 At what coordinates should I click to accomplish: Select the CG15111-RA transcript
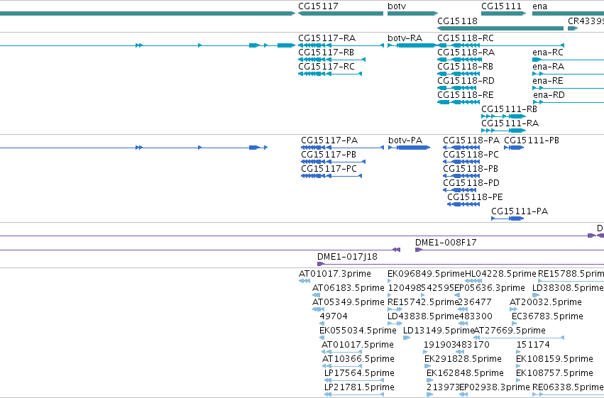pos(503,131)
